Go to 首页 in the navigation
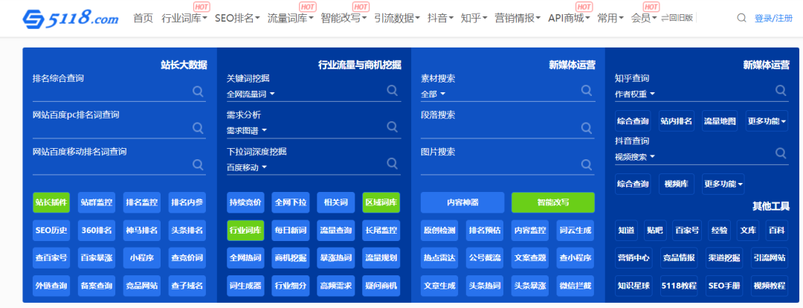This screenshot has width=803, height=308. click(143, 19)
